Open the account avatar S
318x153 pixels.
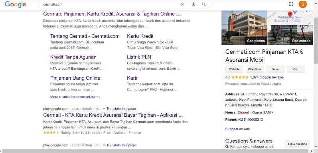point(302,4)
